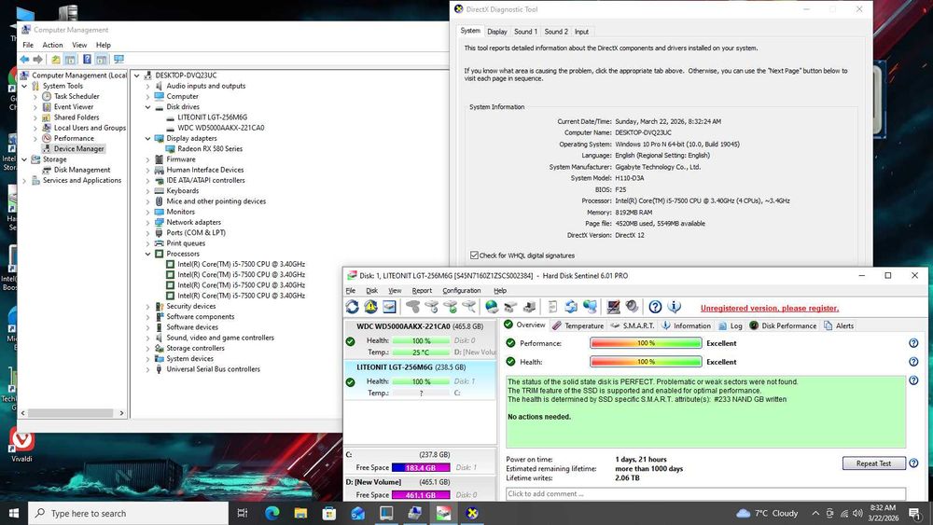Switch to the Display tab in DirectX Diagnostic Tool
The width and height of the screenshot is (933, 525).
coord(497,32)
